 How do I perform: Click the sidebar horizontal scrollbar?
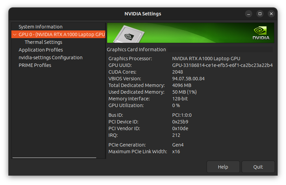[54, 157]
